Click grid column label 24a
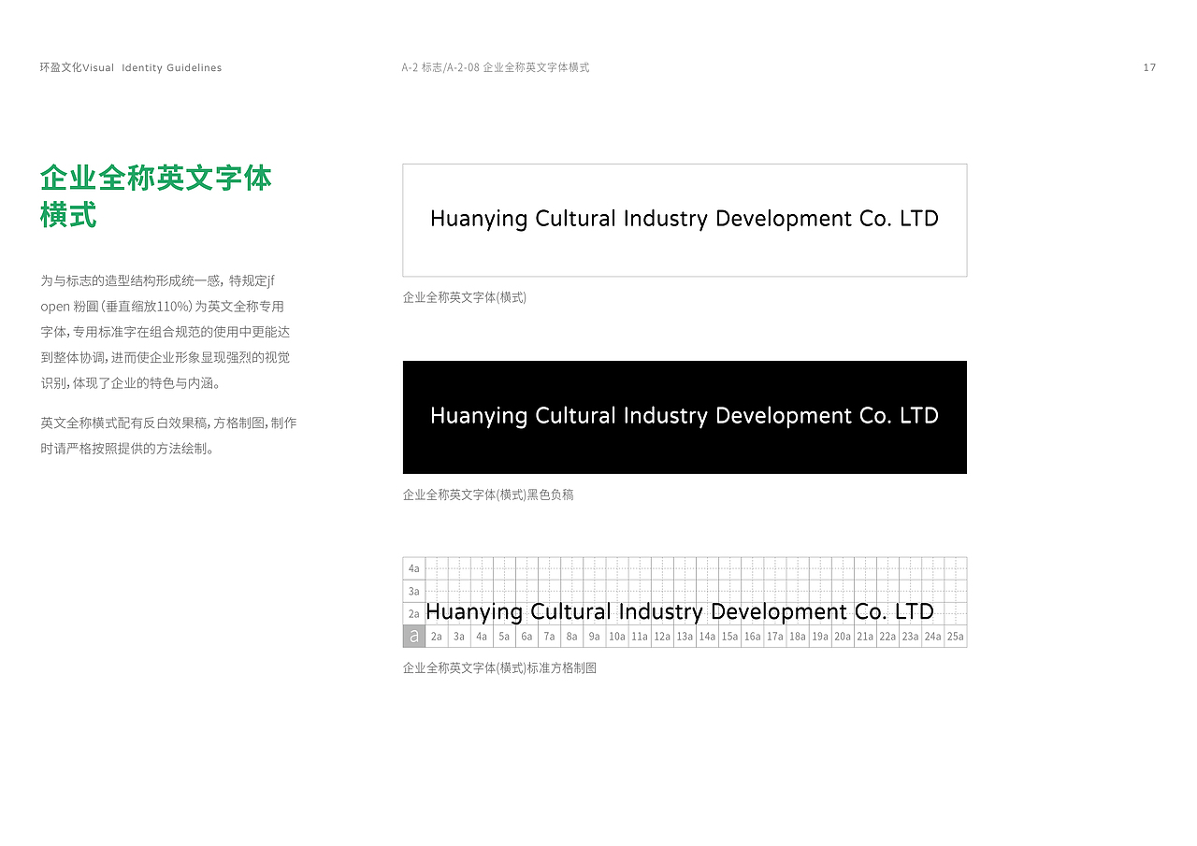Screen dimensions: 1197x846 [x=932, y=637]
